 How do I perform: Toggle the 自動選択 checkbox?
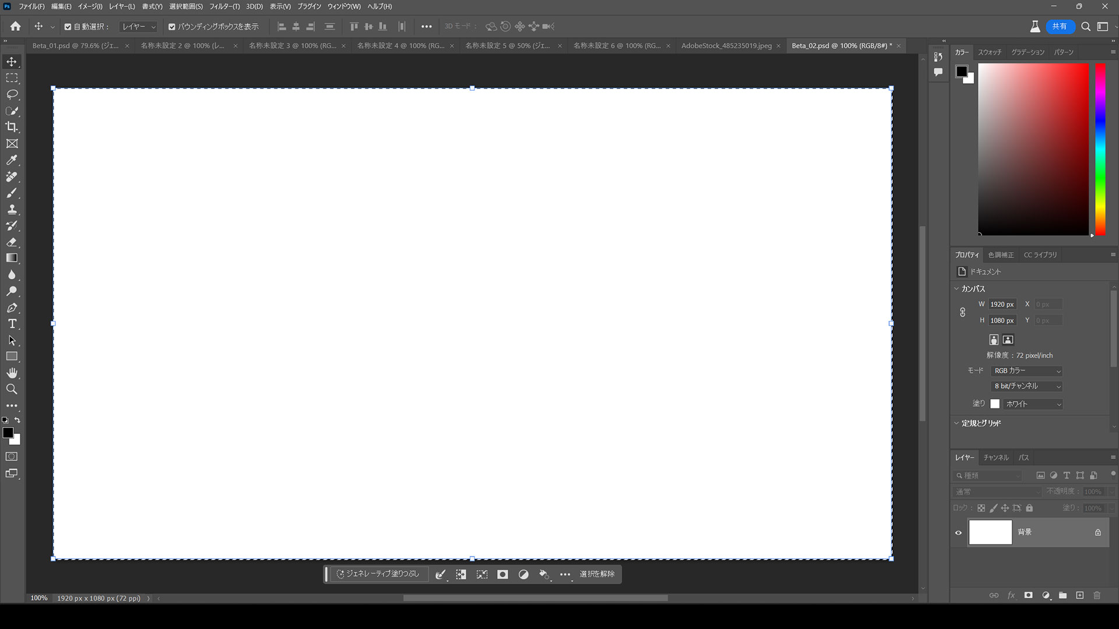tap(68, 27)
